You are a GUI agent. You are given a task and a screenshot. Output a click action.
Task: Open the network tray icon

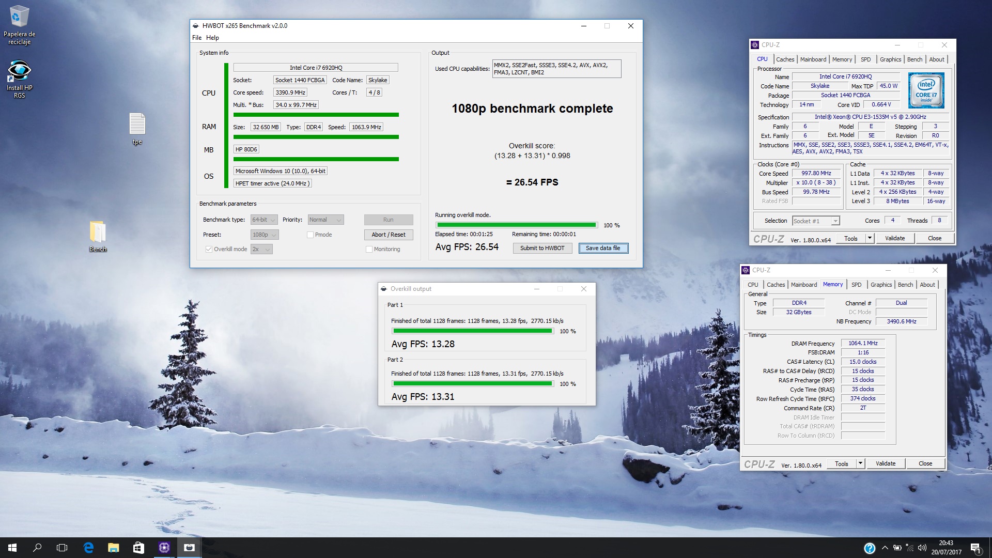click(x=910, y=548)
